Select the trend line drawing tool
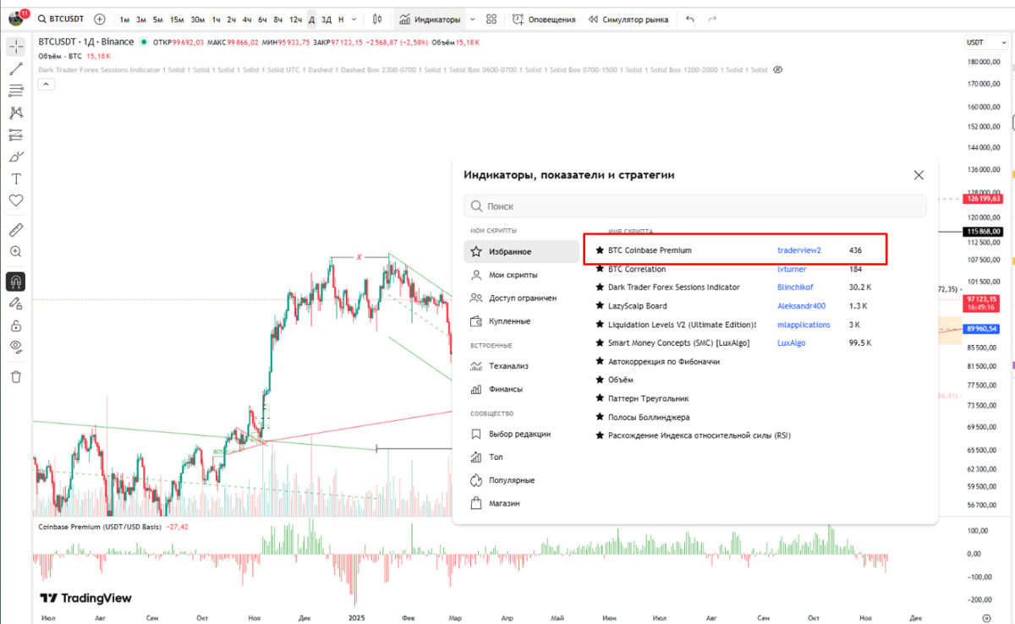Screen dimensions: 1015x624 (x=15, y=68)
